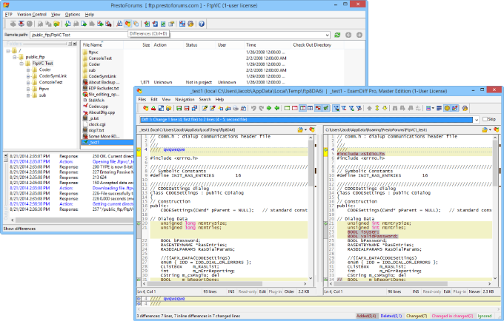
Task: Click the re-compare icon at right pane header's right end
Action: coord(497,130)
